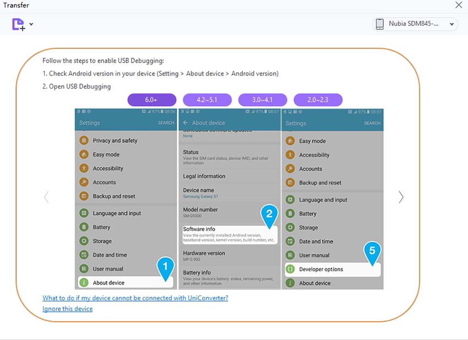The image size is (468, 340).
Task: Switch to the 4.2~5.1 version tab
Action: 207,100
